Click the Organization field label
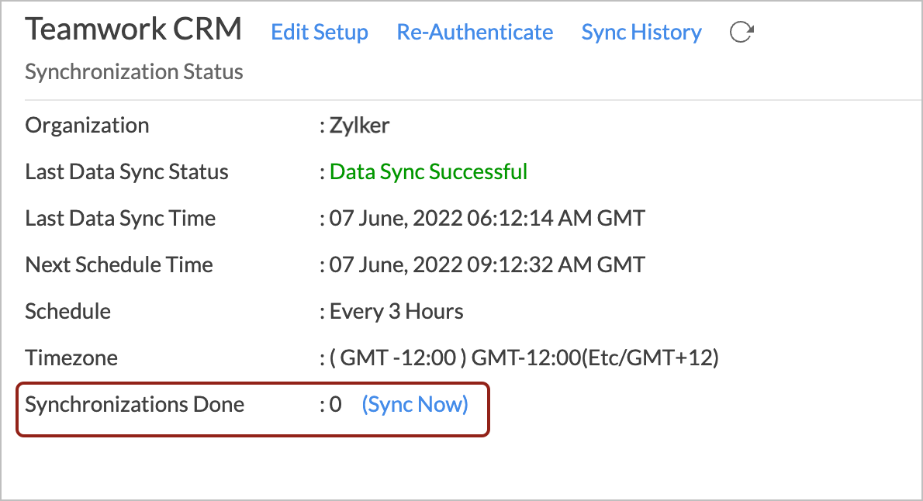The width and height of the screenshot is (923, 501). tap(87, 126)
